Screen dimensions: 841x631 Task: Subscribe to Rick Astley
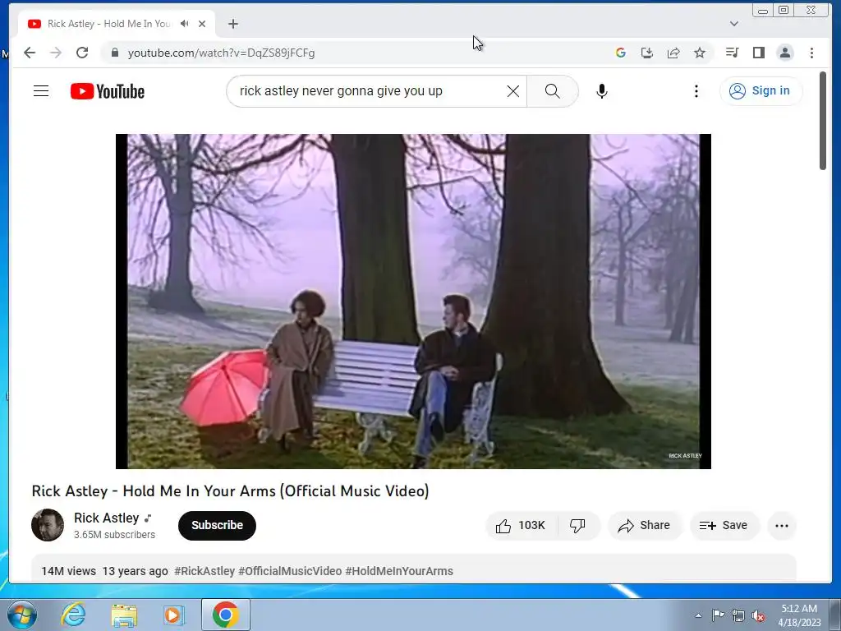pyautogui.click(x=217, y=525)
